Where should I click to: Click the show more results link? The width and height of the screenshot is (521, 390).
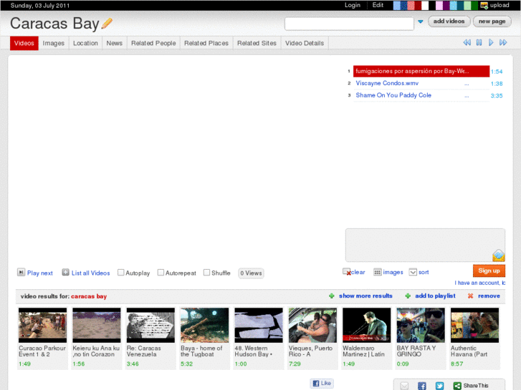point(365,296)
